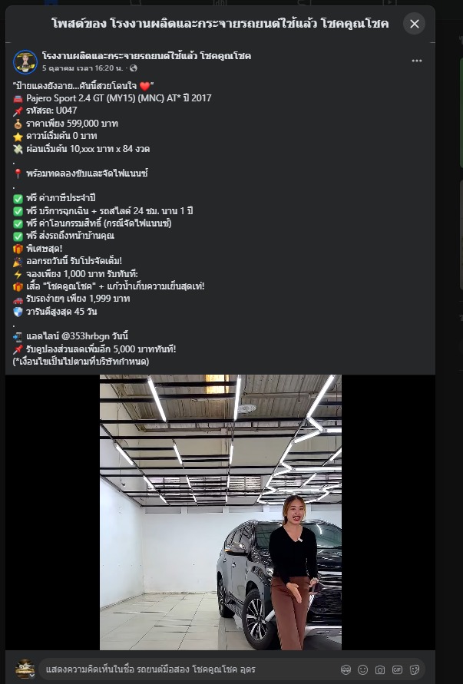This screenshot has height=684, width=463.
Task: Switch commenting identity via the avatar dropdown
Action: click(25, 669)
